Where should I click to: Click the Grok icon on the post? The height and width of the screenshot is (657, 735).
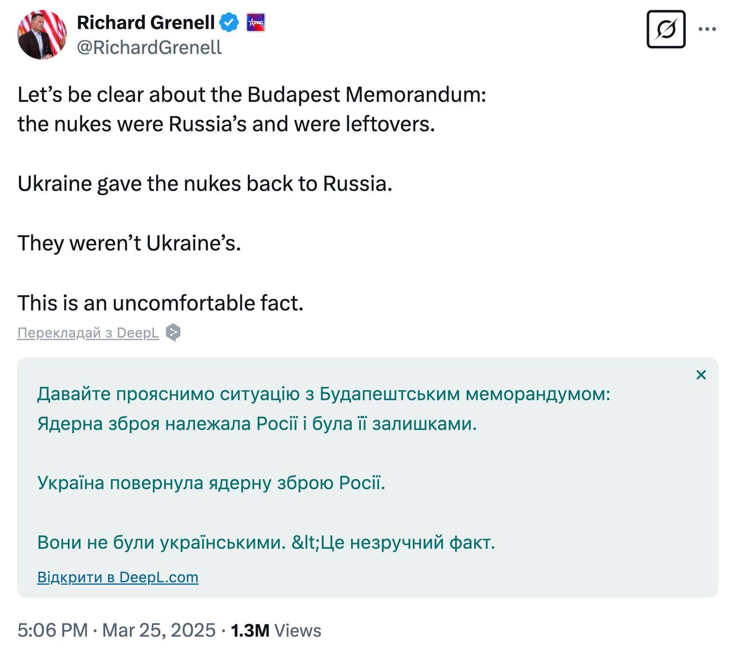666,29
